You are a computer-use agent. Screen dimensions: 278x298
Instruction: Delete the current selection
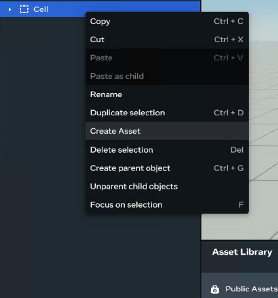(122, 150)
